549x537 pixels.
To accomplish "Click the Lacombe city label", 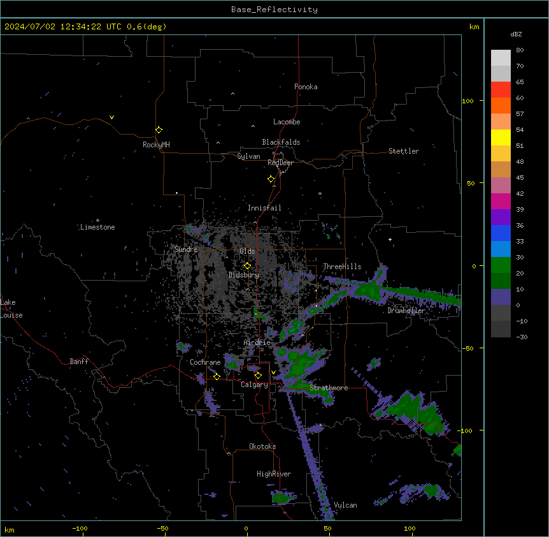I will tap(287, 122).
